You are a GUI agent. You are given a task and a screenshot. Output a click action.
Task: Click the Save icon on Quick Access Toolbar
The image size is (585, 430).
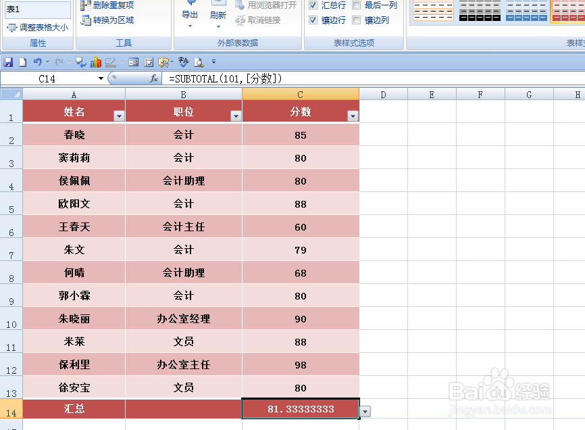point(7,62)
